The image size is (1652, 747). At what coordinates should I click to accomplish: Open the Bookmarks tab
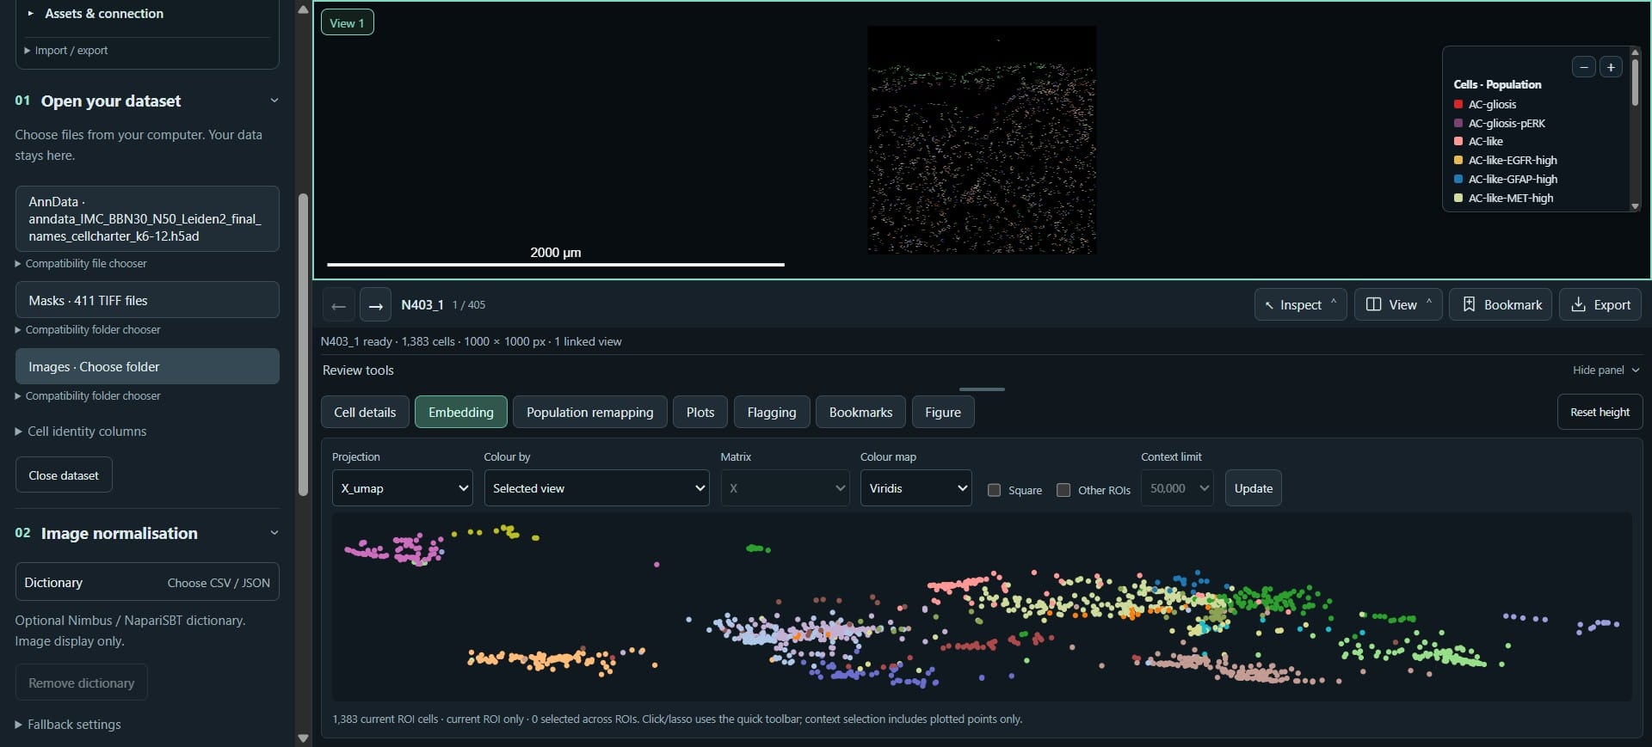pyautogui.click(x=860, y=412)
